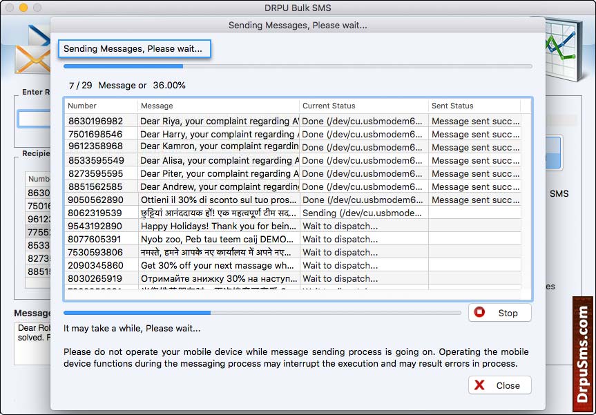Click the lower progress bar beside Stop
The width and height of the screenshot is (596, 415).
click(262, 313)
